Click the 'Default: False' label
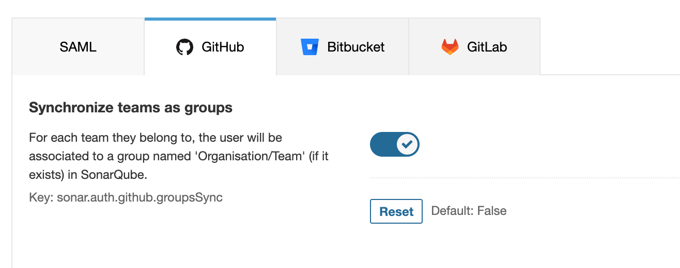 coord(469,211)
